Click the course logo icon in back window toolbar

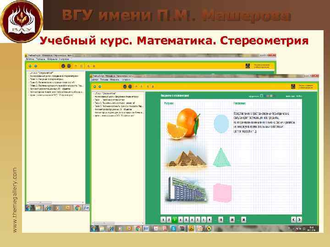[x=247, y=66]
